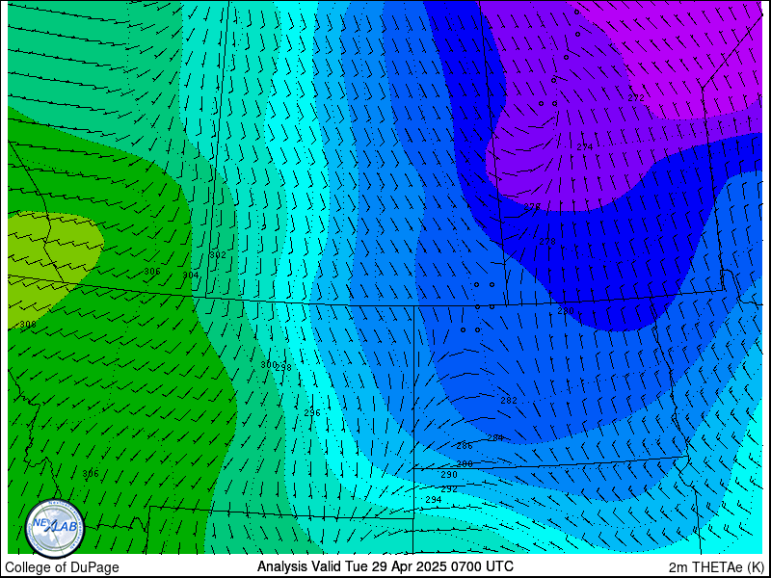Click the 274 contour label
771x578 pixels.
tap(585, 146)
